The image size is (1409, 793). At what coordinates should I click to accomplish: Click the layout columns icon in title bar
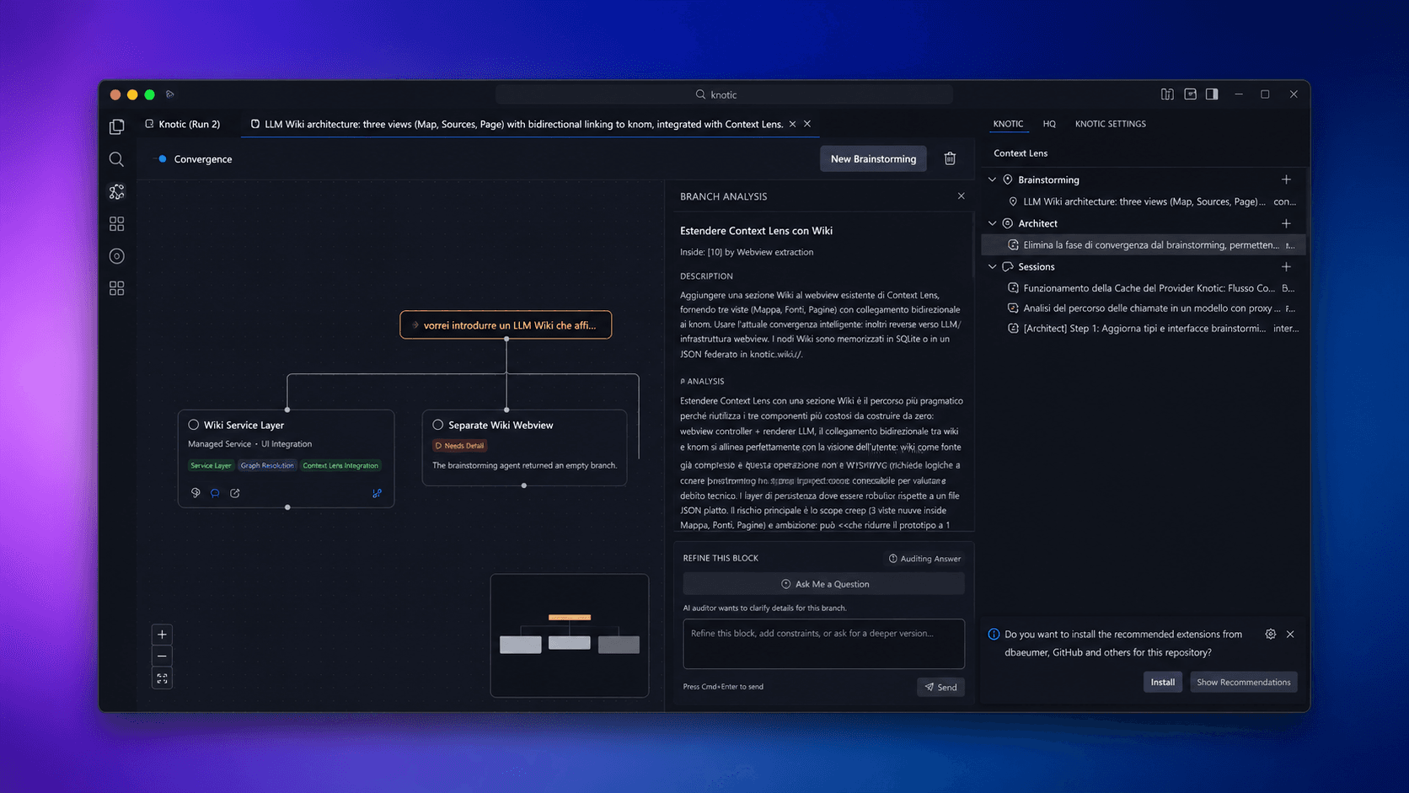pyautogui.click(x=1167, y=94)
